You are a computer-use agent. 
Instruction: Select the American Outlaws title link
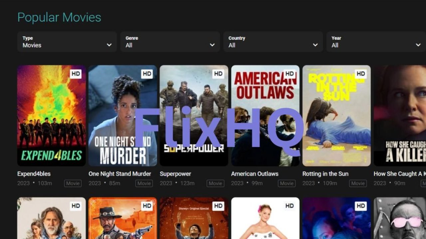click(x=255, y=174)
